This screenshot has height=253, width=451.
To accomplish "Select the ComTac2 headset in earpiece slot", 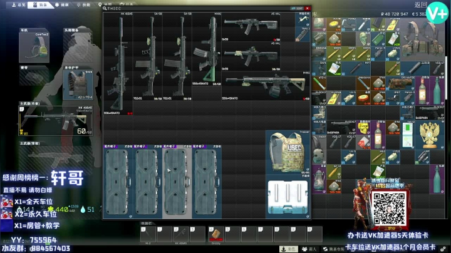I will click(x=34, y=48).
